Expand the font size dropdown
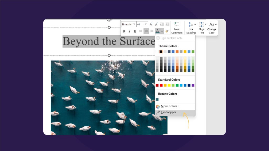Viewport: 269px width, 151px height. 146,24
